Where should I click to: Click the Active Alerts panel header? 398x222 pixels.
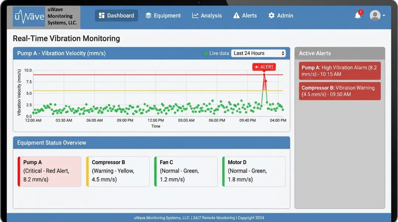click(x=340, y=53)
